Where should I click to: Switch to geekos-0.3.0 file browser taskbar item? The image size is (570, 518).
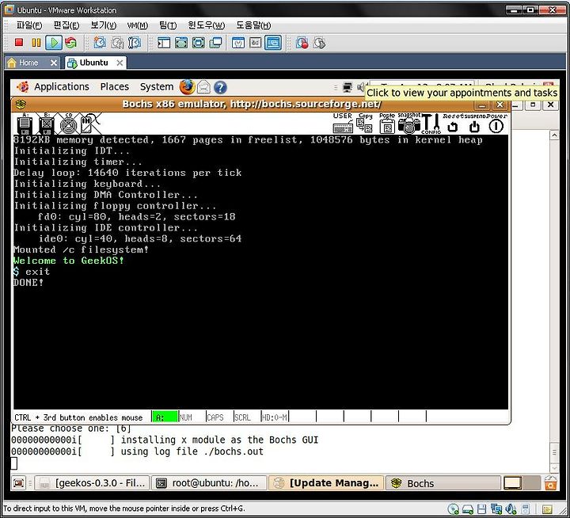click(93, 483)
